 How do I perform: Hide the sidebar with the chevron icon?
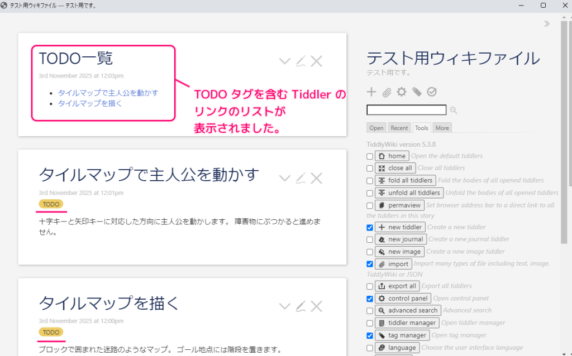[547, 23]
